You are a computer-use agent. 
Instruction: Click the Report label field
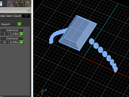[x=9, y=24]
